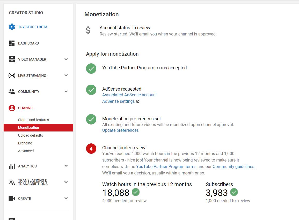Open the AdSense settings link
Image resolution: width=299 pixels, height=220 pixels.
(118, 101)
